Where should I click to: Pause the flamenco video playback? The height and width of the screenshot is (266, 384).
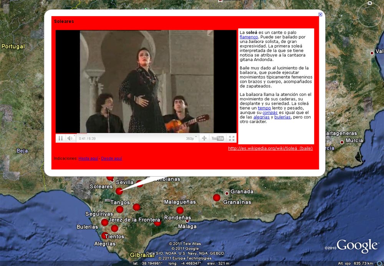(61, 138)
